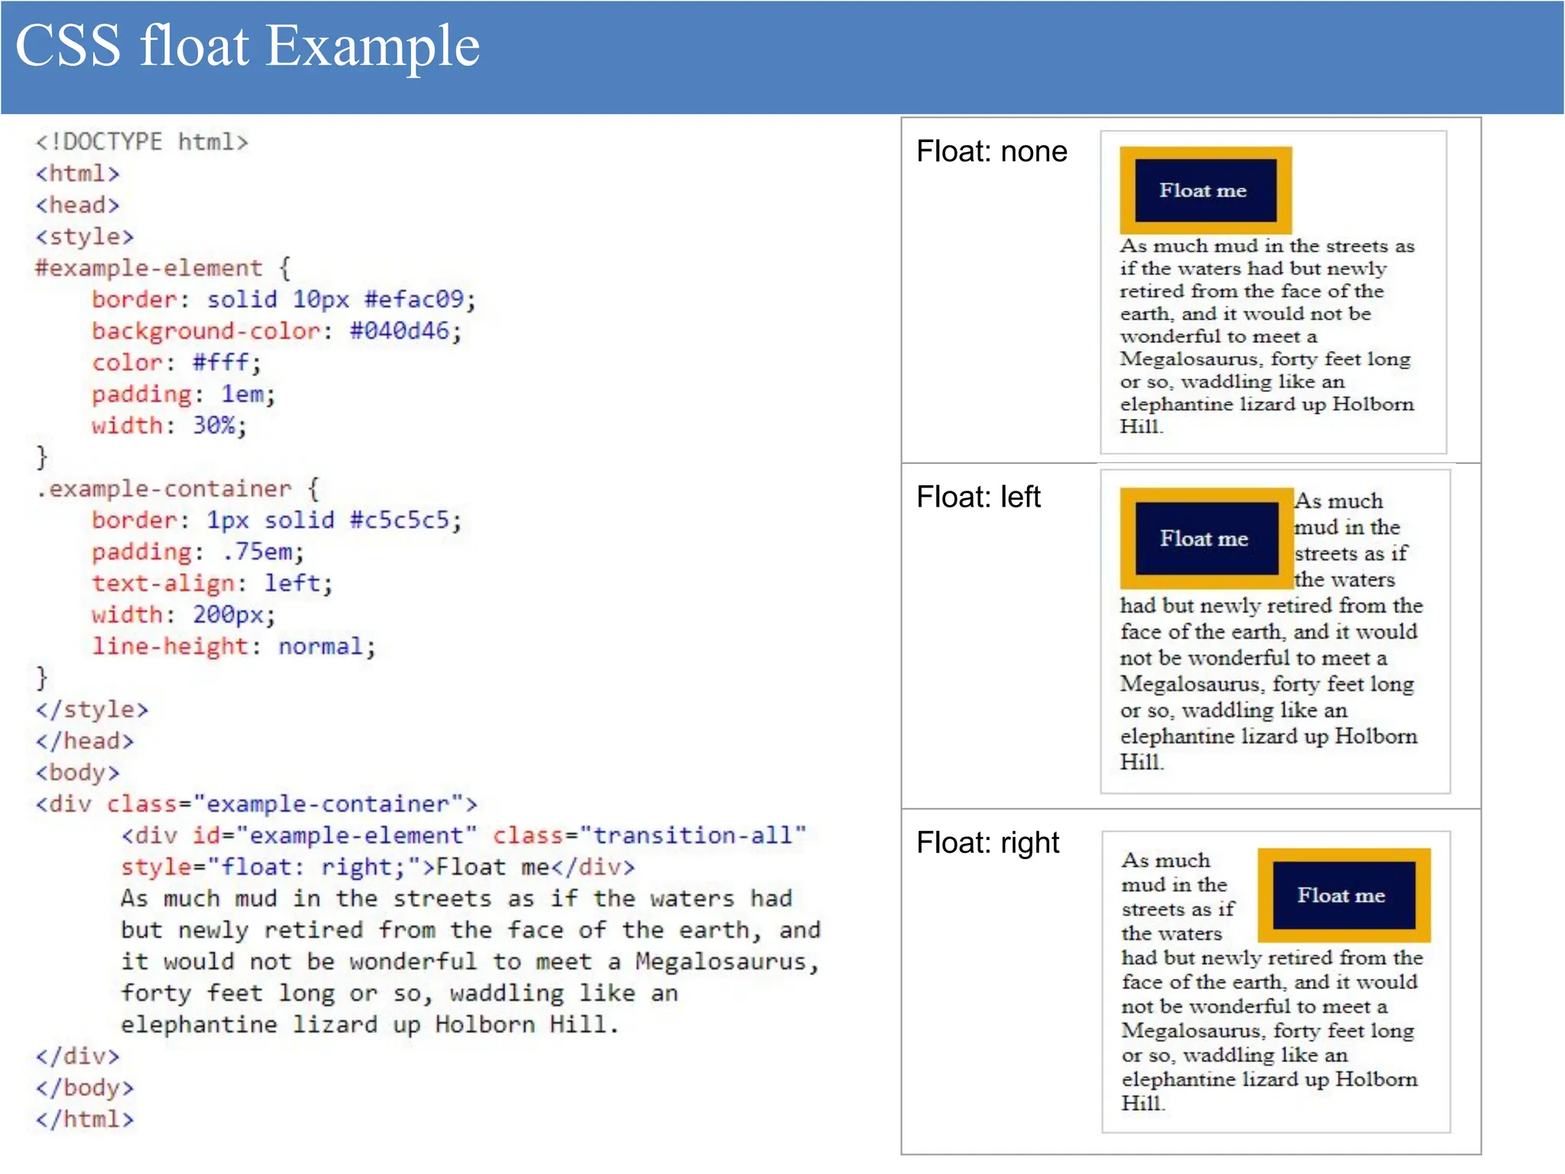Viewport: 1565px width, 1174px height.
Task: Click the '<head>' opening tag line
Action: 77,206
